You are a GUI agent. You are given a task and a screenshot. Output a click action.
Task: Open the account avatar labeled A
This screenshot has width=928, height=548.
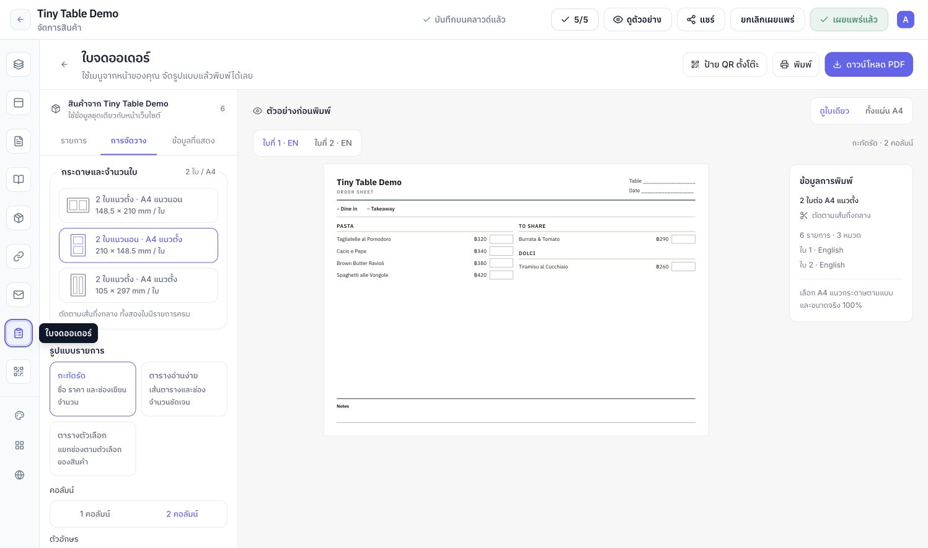(x=906, y=20)
